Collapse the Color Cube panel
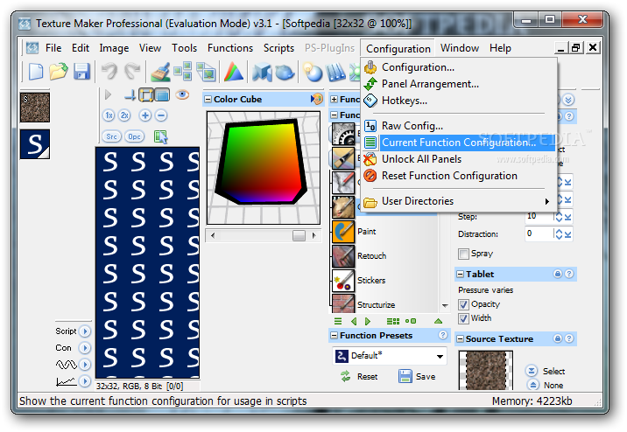 click(208, 100)
